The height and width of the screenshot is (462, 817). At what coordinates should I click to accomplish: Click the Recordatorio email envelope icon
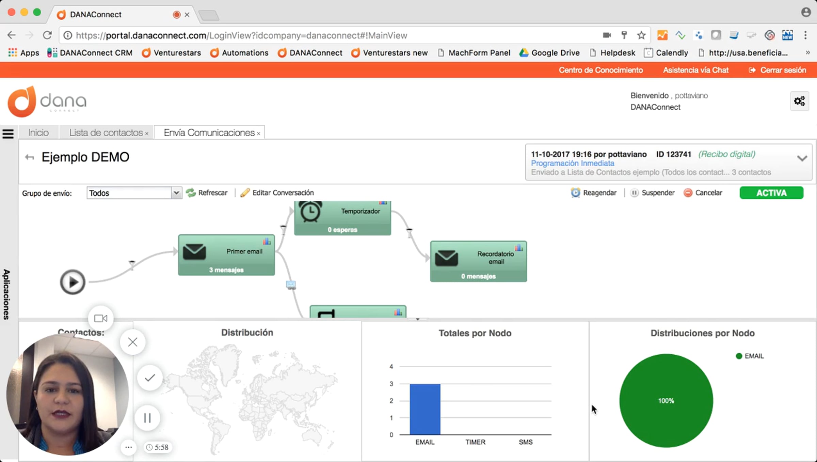pos(446,258)
